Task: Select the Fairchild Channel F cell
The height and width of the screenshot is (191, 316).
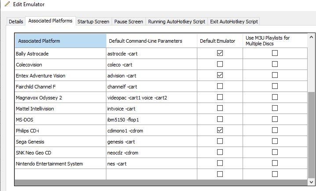Action: tap(61, 87)
